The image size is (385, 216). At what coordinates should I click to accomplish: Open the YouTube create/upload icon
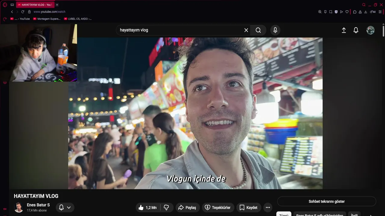tap(344, 30)
